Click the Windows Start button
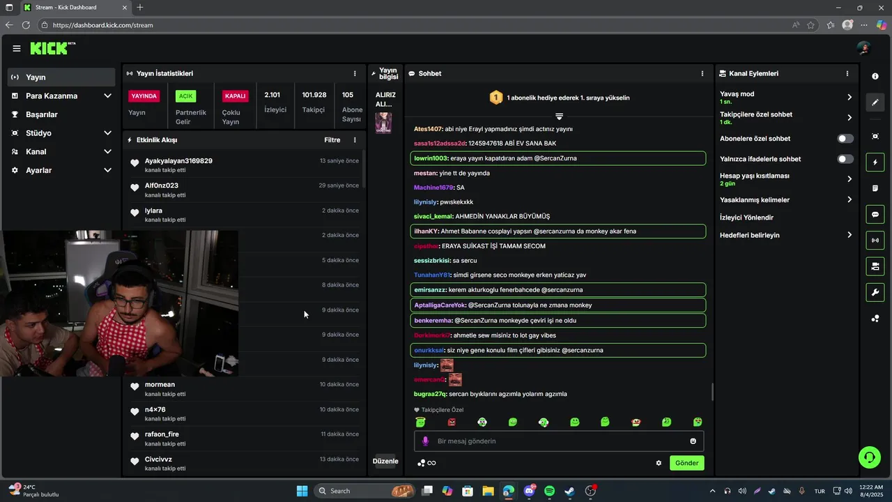The height and width of the screenshot is (502, 892). [x=302, y=491]
